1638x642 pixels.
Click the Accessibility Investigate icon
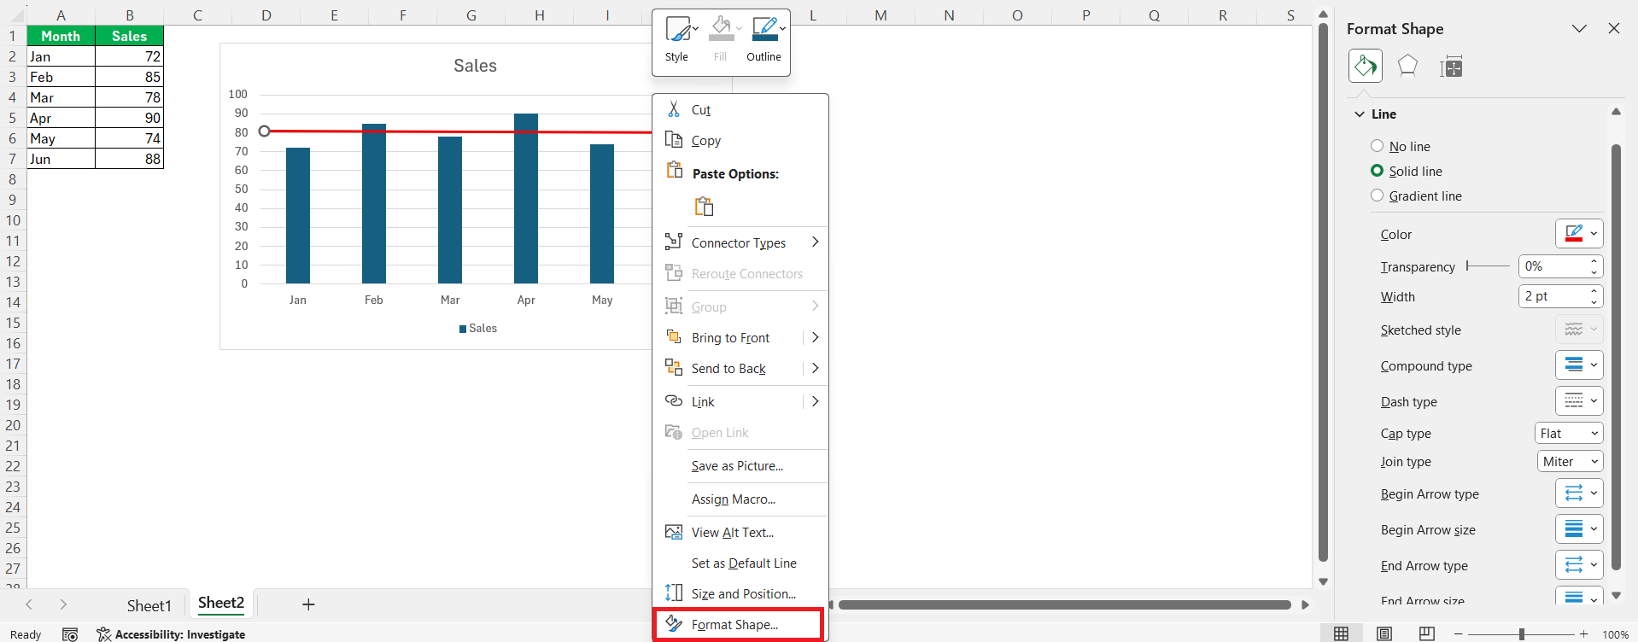[x=104, y=634]
